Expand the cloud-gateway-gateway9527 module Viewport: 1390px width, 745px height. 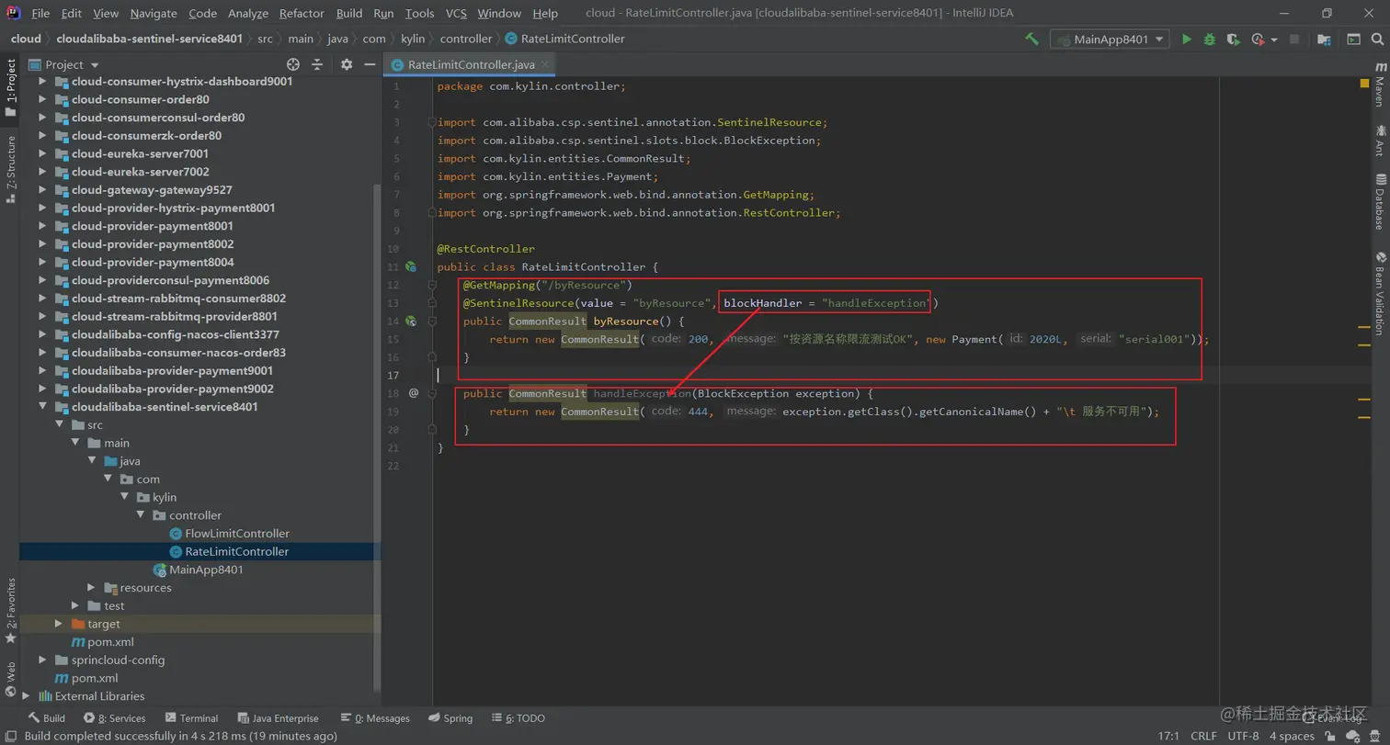42,190
